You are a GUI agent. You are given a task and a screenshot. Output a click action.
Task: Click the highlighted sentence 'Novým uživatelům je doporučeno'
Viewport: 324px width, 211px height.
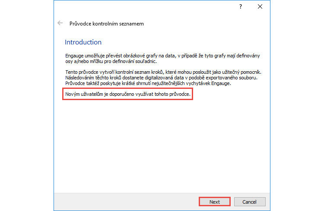(x=127, y=94)
